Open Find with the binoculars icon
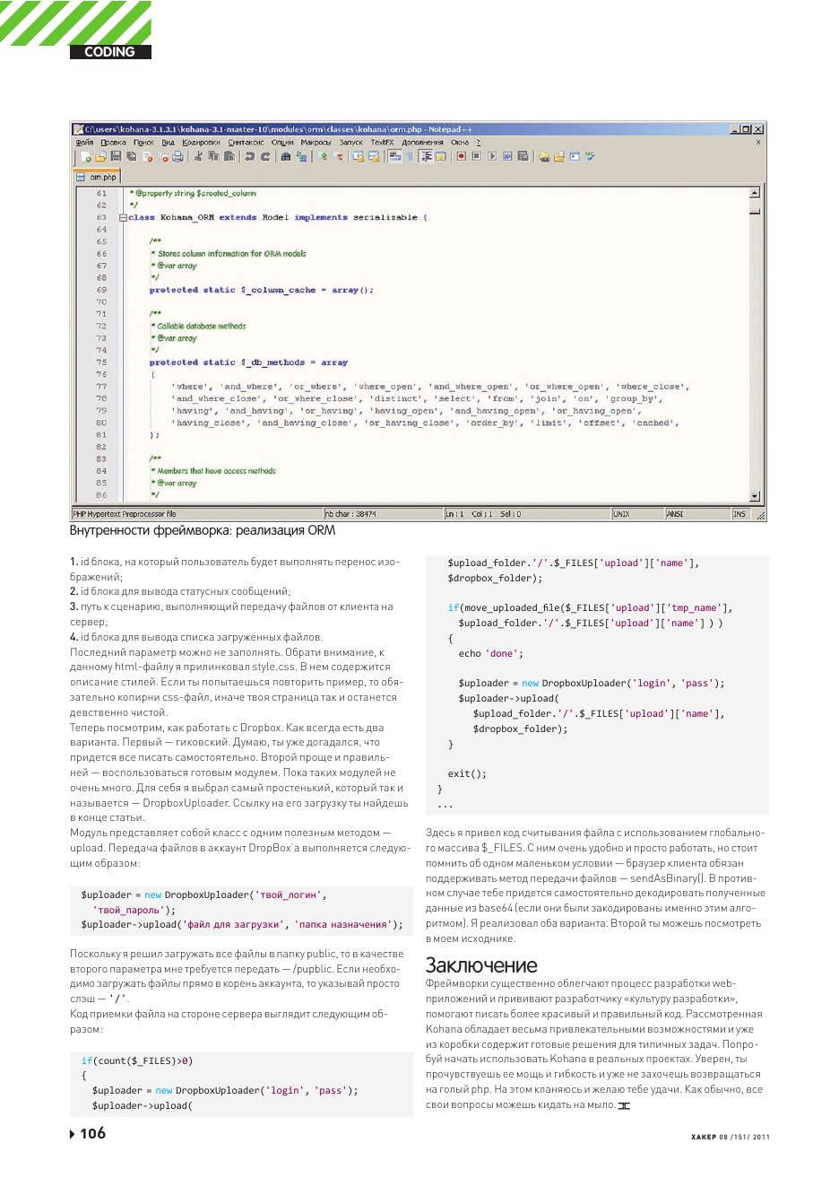 pyautogui.click(x=286, y=157)
